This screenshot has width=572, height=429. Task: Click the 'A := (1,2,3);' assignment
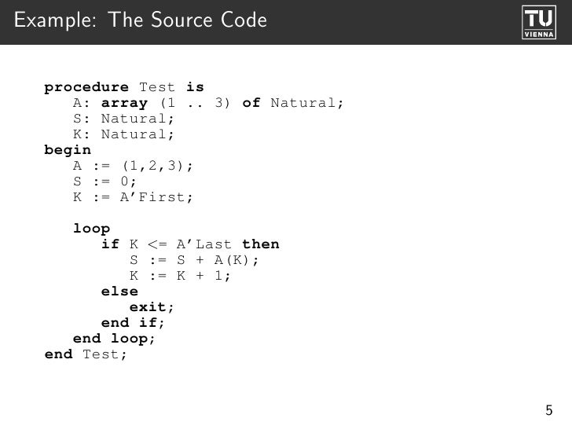133,166
